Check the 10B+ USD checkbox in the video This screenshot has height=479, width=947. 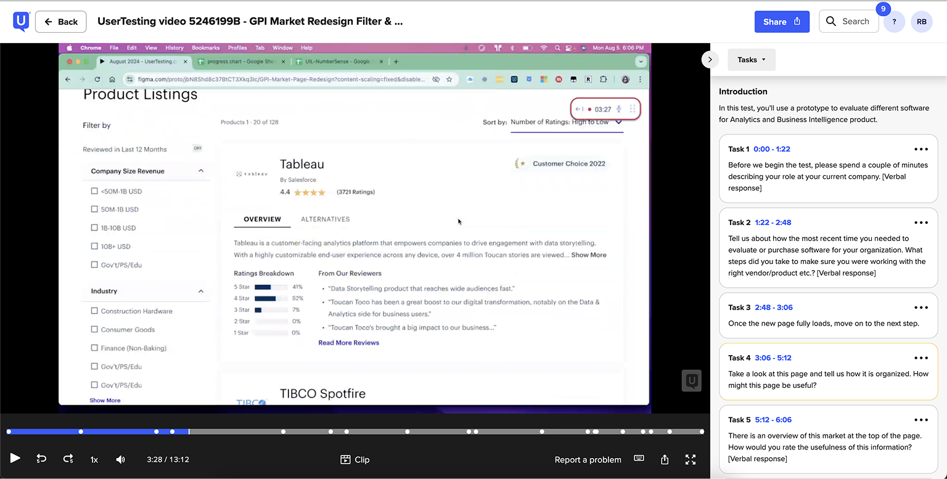94,247
